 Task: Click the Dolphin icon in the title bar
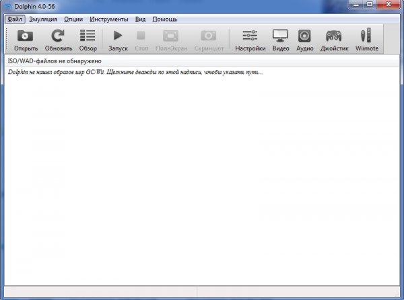(x=7, y=7)
